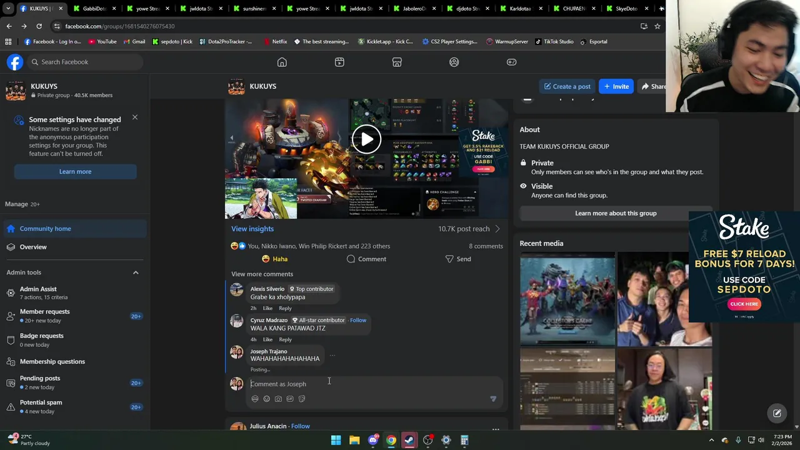Switch to the SkyeDoto browser tab

(627, 9)
